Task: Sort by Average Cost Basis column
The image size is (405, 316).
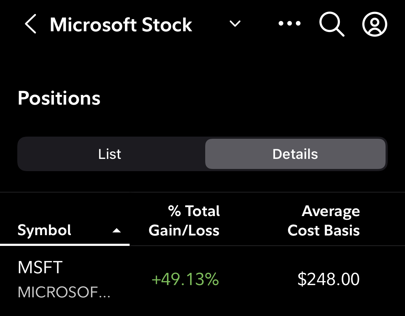Action: coord(323,221)
